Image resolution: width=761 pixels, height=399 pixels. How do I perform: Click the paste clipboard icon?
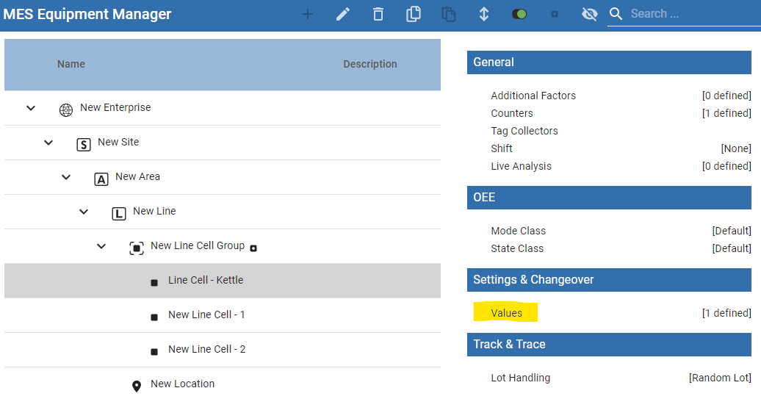(x=449, y=14)
